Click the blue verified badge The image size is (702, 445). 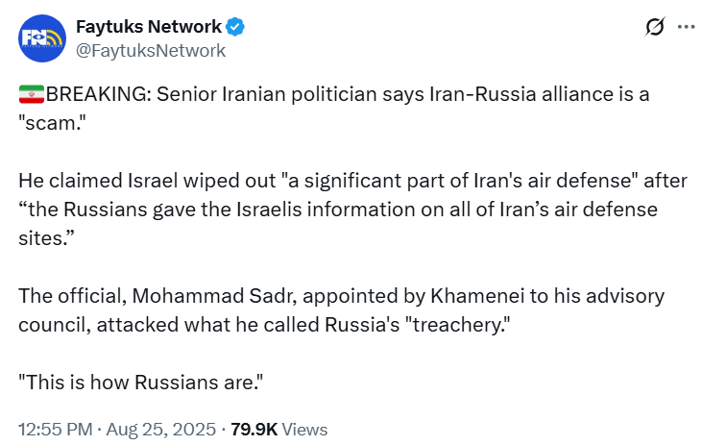(235, 27)
